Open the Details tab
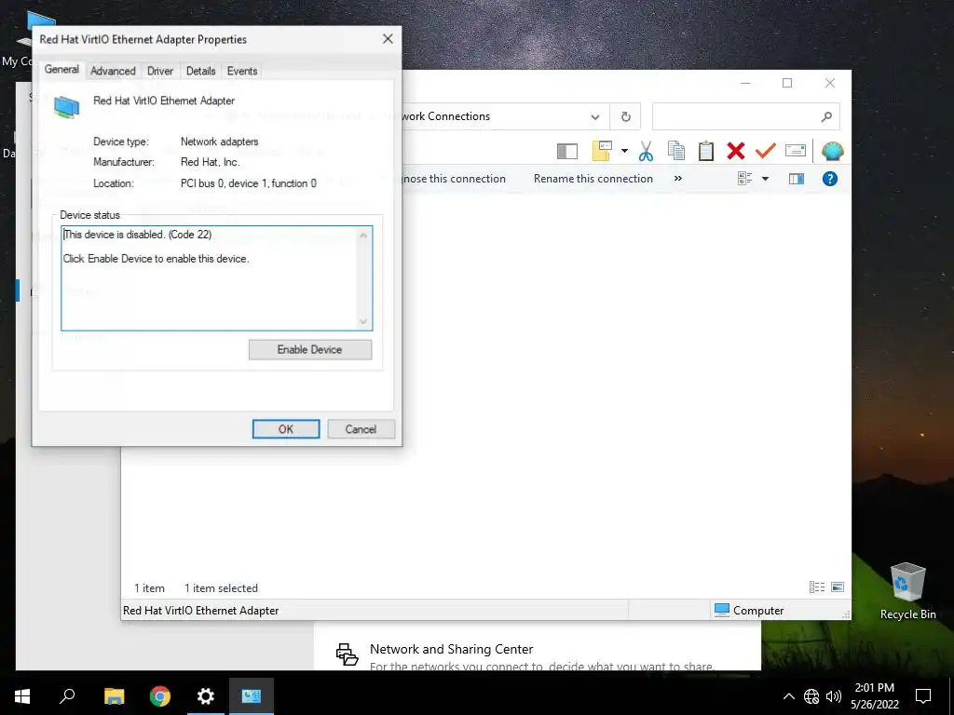The height and width of the screenshot is (715, 954). [201, 71]
